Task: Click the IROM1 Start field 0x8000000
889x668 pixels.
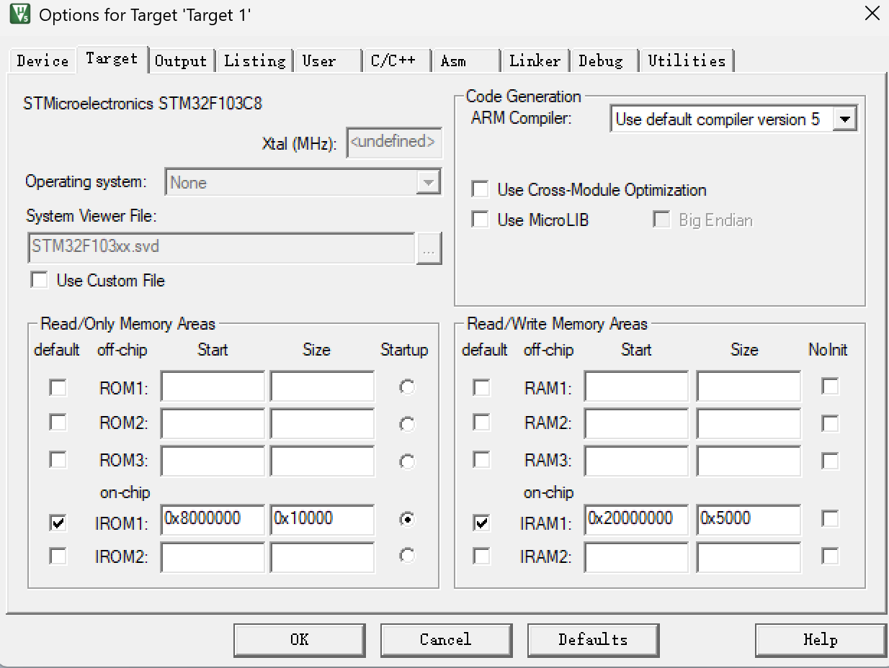Action: (x=213, y=520)
